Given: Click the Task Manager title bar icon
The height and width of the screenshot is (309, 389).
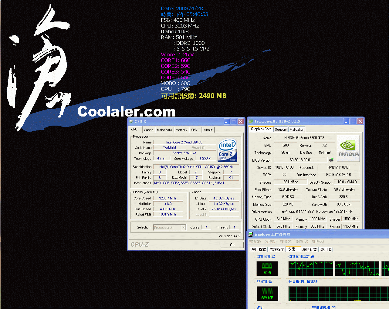Looking at the screenshot, I should 251,234.
